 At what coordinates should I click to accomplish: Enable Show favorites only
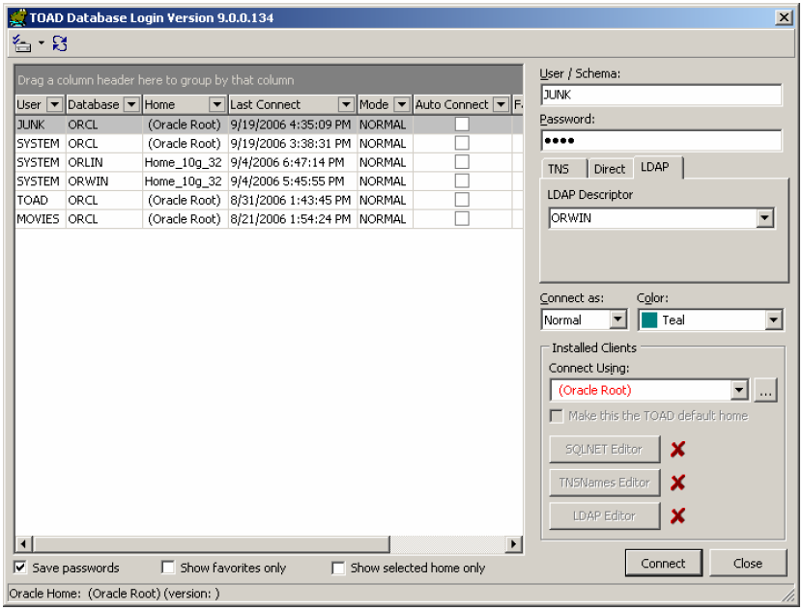coord(167,568)
